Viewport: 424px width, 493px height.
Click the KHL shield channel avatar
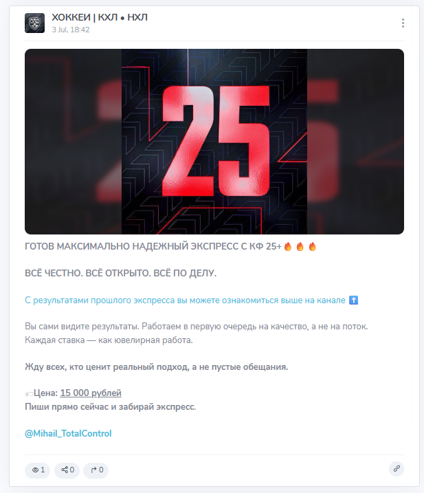[34, 23]
